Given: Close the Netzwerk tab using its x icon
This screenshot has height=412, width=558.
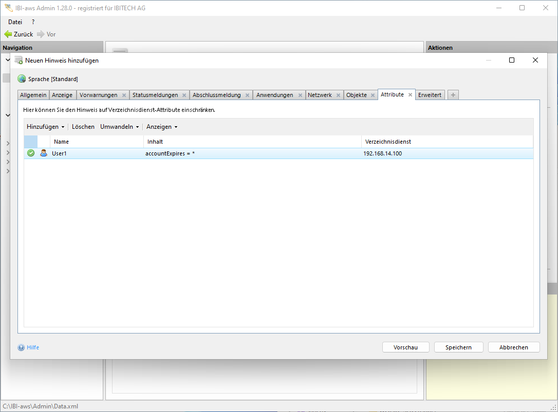Looking at the screenshot, I should coord(338,95).
